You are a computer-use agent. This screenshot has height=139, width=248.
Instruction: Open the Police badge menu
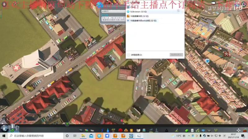(131, 130)
